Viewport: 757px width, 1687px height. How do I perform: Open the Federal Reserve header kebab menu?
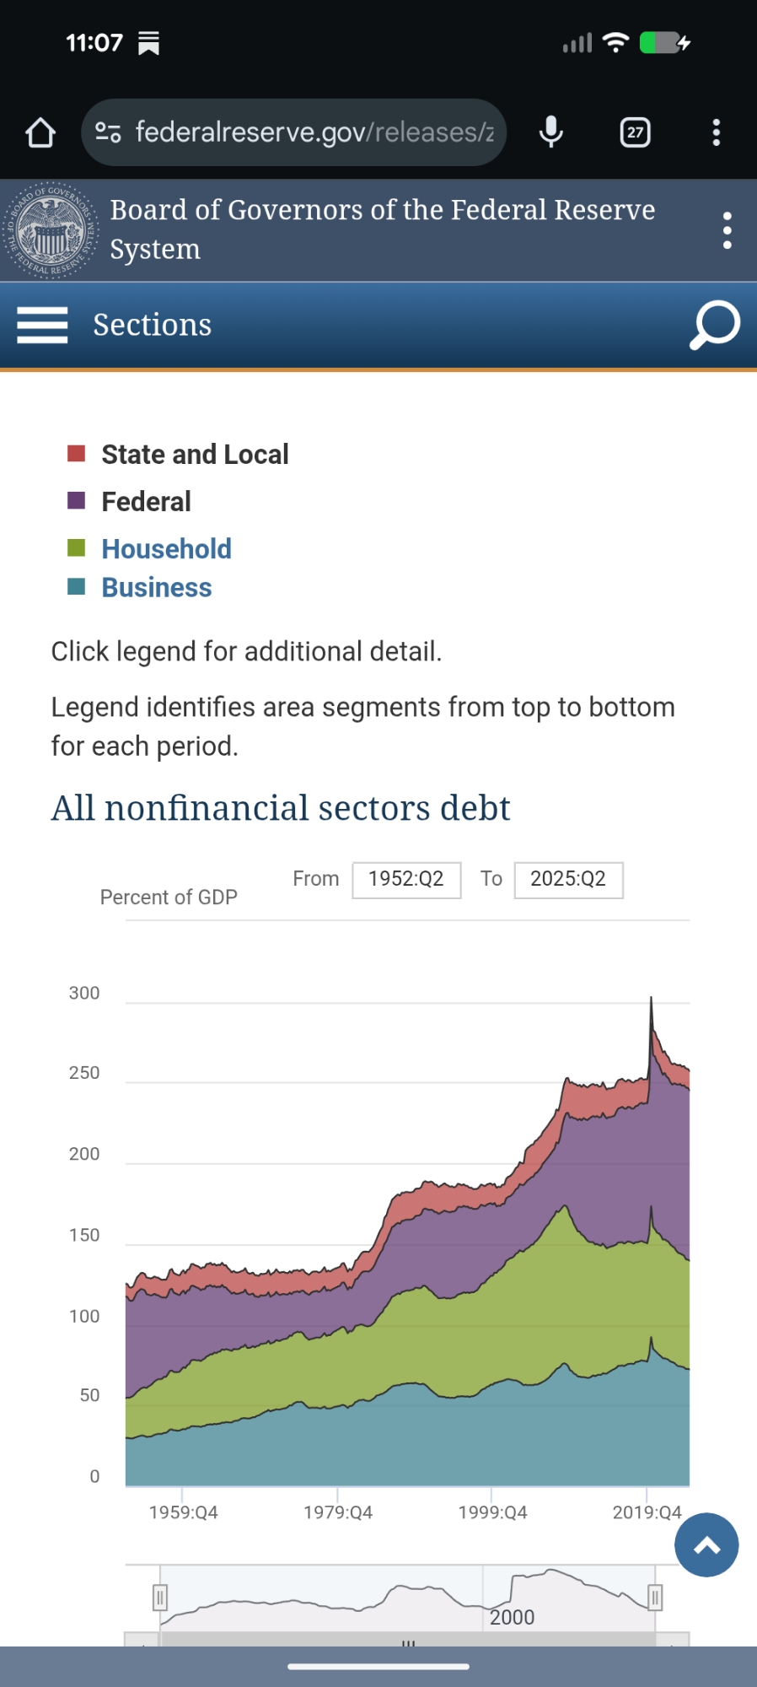coord(727,230)
